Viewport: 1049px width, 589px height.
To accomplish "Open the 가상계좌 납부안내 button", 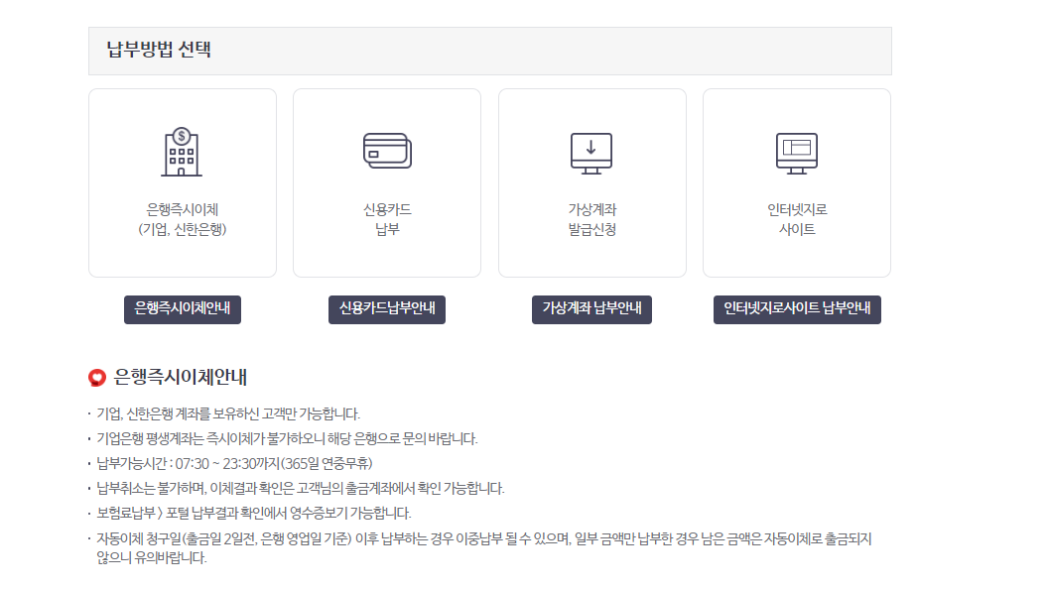I will point(591,308).
